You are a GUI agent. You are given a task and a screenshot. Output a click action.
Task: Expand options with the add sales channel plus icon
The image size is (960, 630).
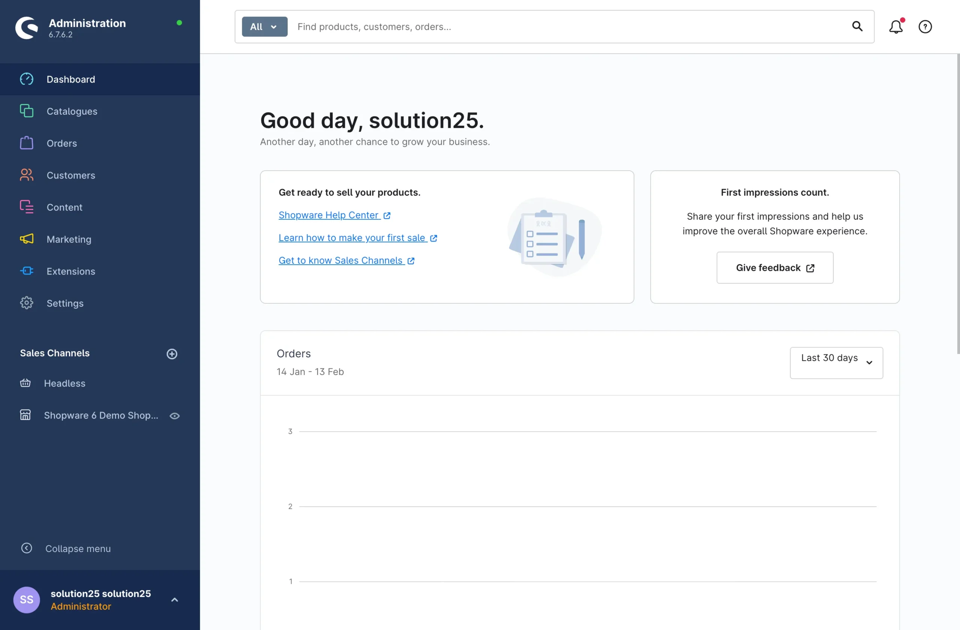pos(172,354)
